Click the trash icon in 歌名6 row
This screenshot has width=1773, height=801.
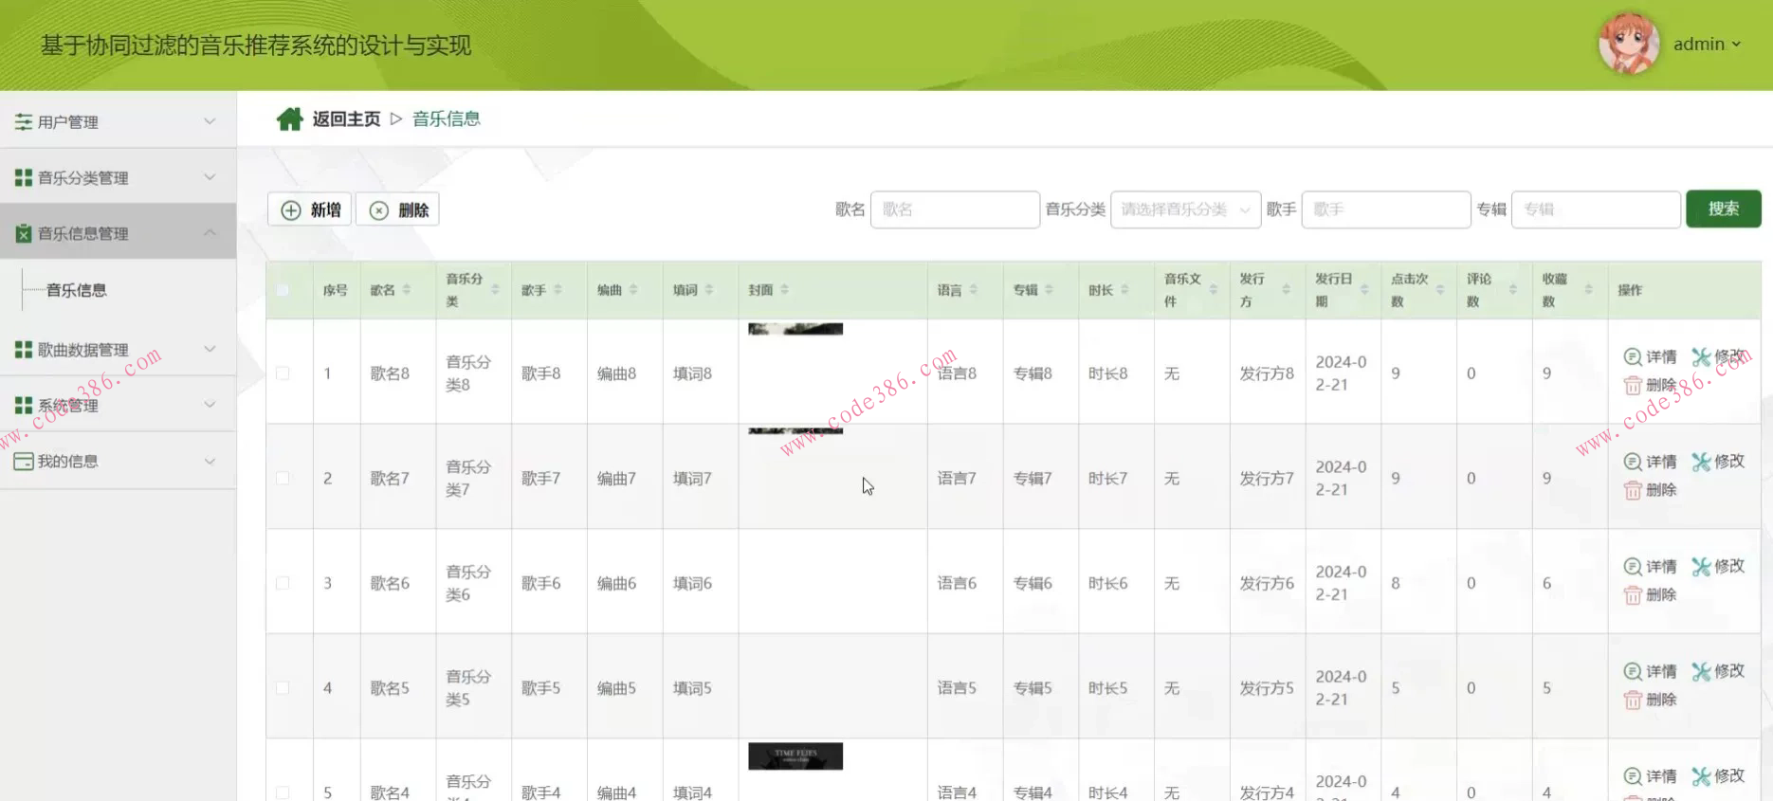point(1633,595)
